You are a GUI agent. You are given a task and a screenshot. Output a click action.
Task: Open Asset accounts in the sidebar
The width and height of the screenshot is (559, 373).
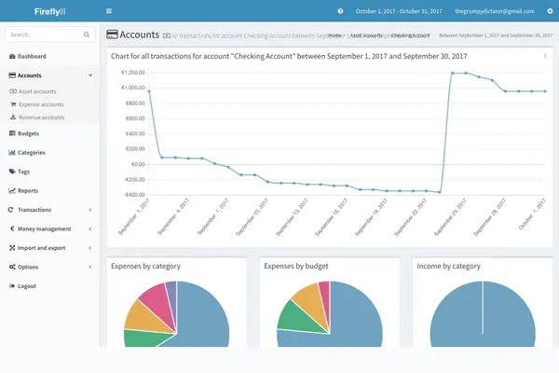tap(36, 91)
